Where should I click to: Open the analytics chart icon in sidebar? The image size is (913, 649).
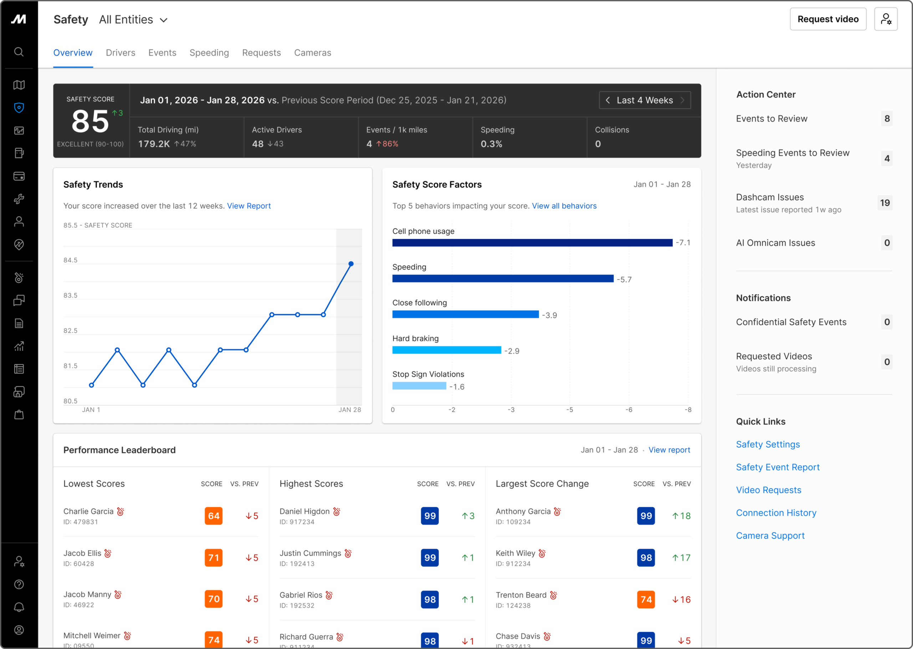pos(19,346)
